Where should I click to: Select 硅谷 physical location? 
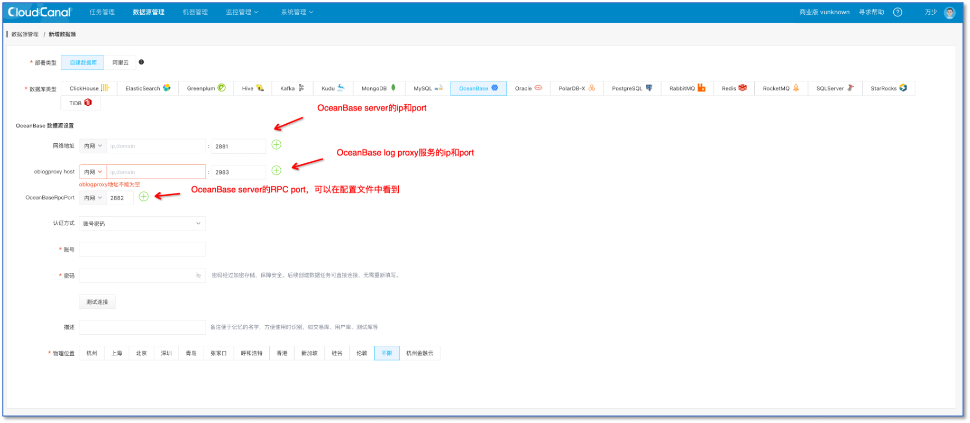click(x=337, y=353)
